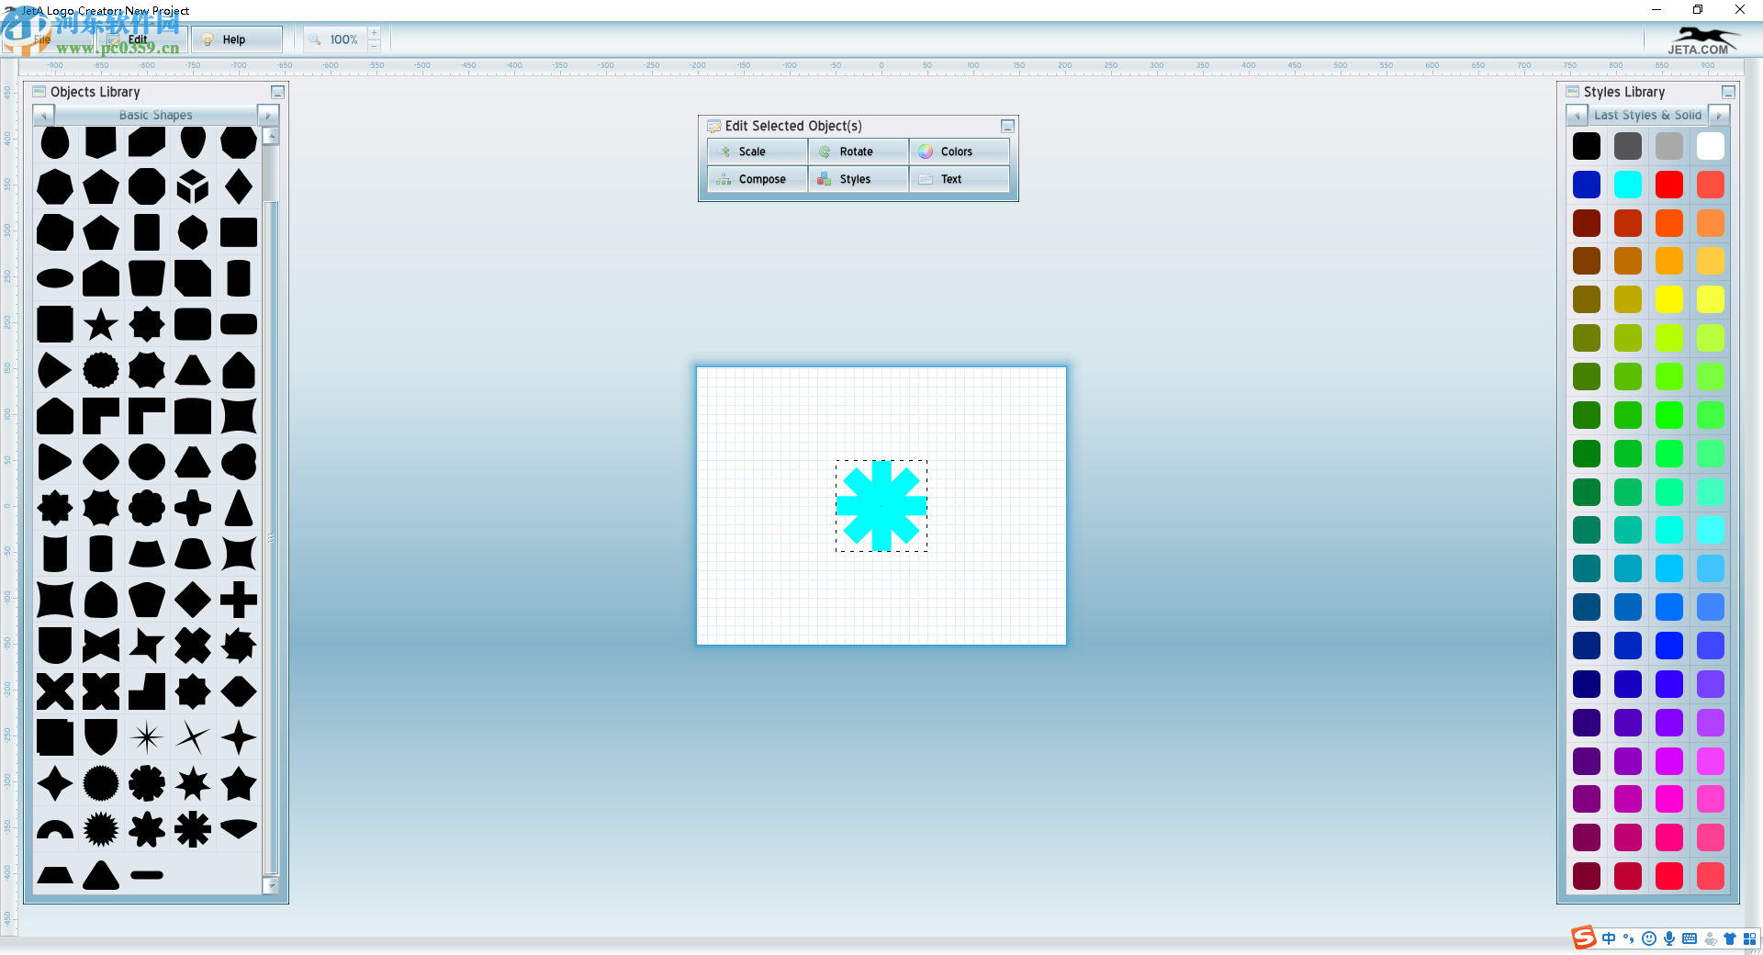Minimize the Edit Selected Object(s) panel
This screenshot has height=955, width=1763.
[1007, 126]
